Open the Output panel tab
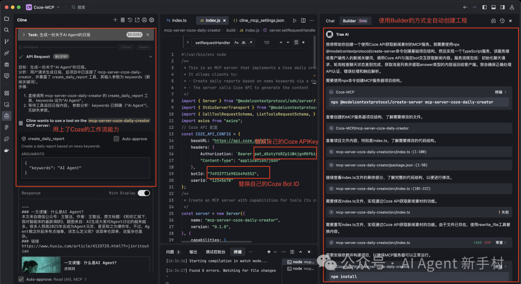 [193, 252]
